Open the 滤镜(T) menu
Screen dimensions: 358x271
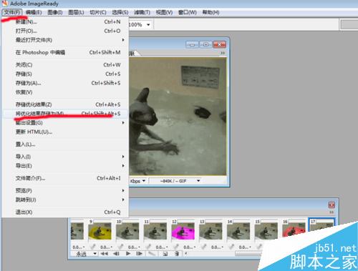142,12
